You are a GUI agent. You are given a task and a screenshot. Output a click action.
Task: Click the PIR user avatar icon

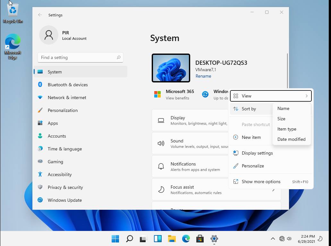49,35
